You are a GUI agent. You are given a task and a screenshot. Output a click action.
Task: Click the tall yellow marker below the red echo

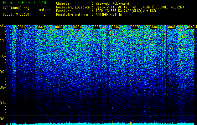[x=112, y=123]
